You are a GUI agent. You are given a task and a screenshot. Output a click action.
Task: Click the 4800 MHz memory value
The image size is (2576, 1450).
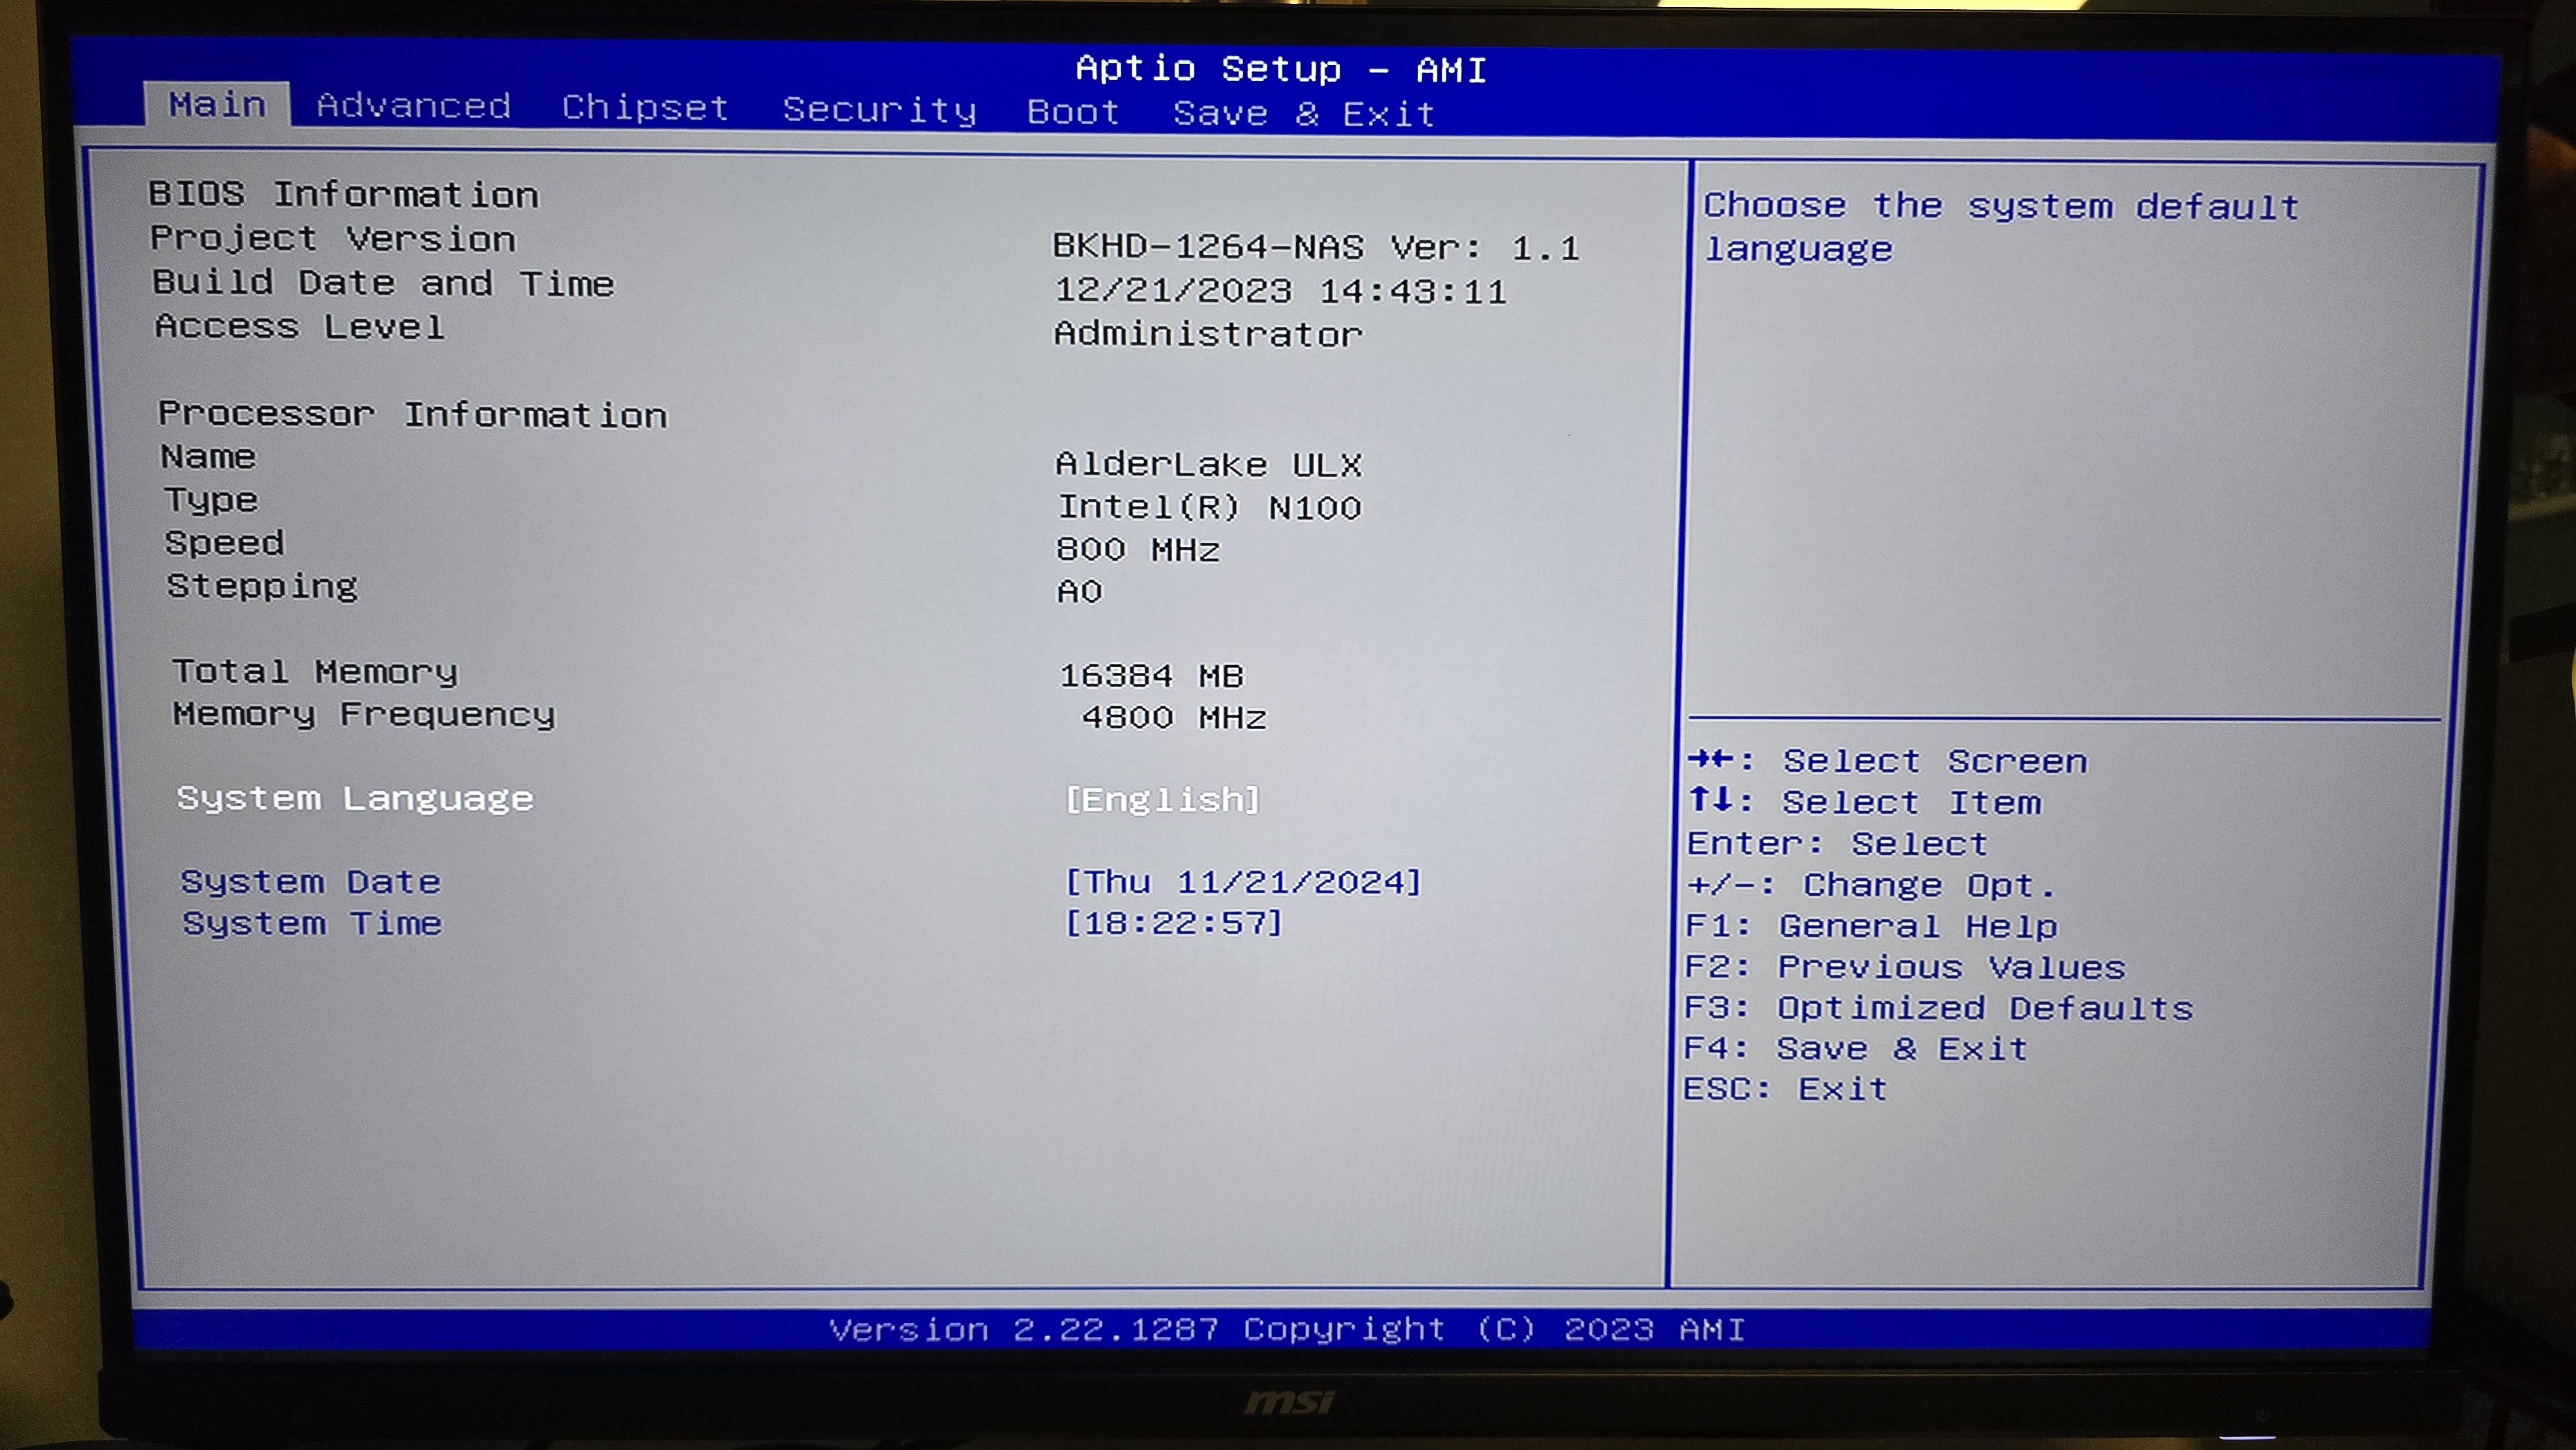(x=1174, y=718)
